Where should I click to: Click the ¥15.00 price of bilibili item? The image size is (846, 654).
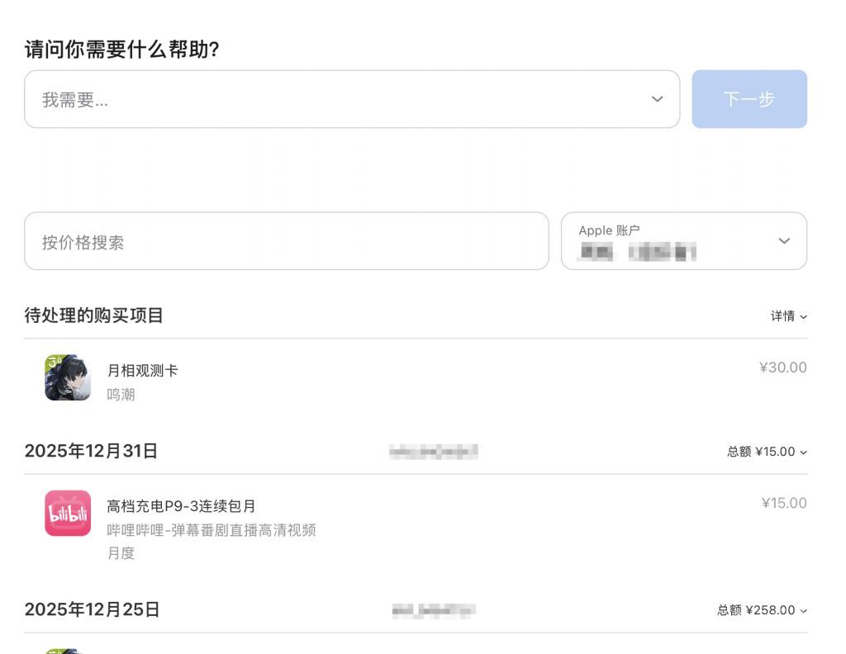pos(783,503)
